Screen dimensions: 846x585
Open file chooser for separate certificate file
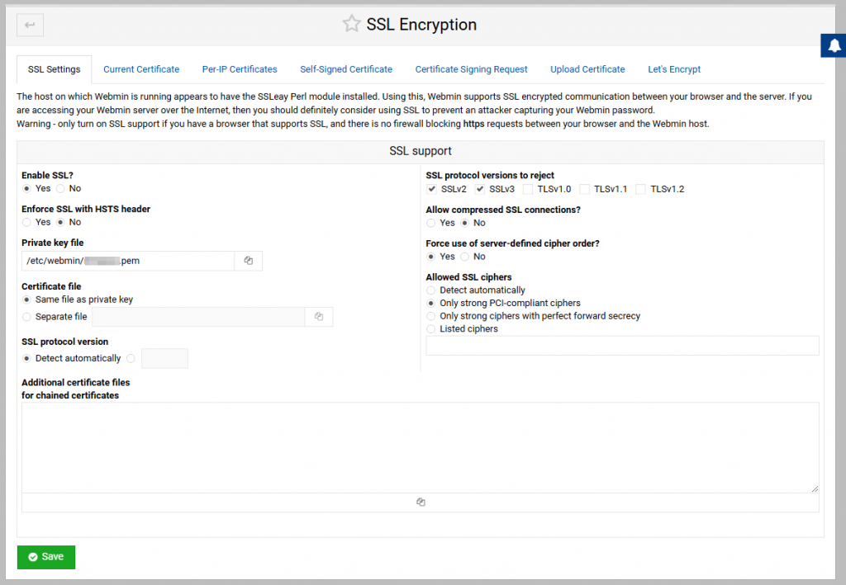(x=319, y=317)
